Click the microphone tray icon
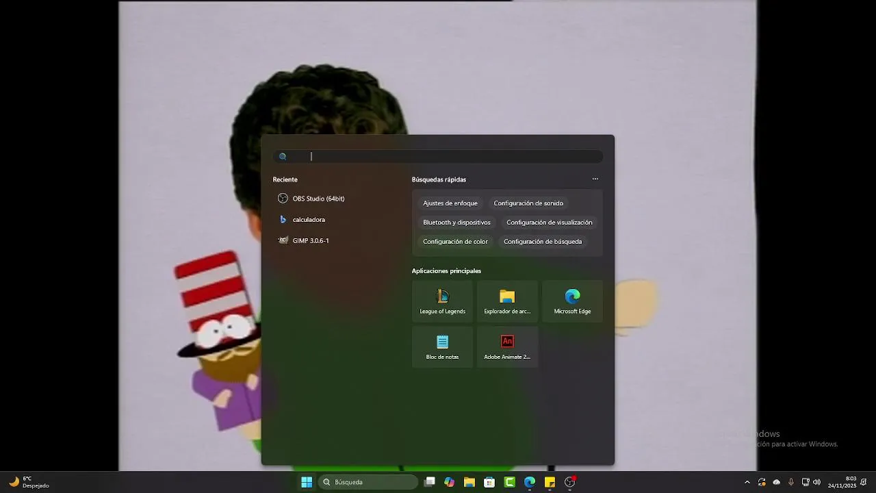Viewport: 876px width, 493px height. click(x=791, y=482)
